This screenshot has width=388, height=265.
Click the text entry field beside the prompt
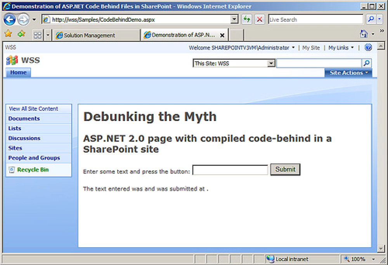click(230, 169)
